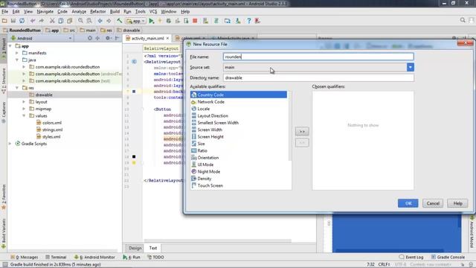The width and height of the screenshot is (476, 268).
Task: Click Cancel in New Resource File dialog
Action: coord(433,203)
